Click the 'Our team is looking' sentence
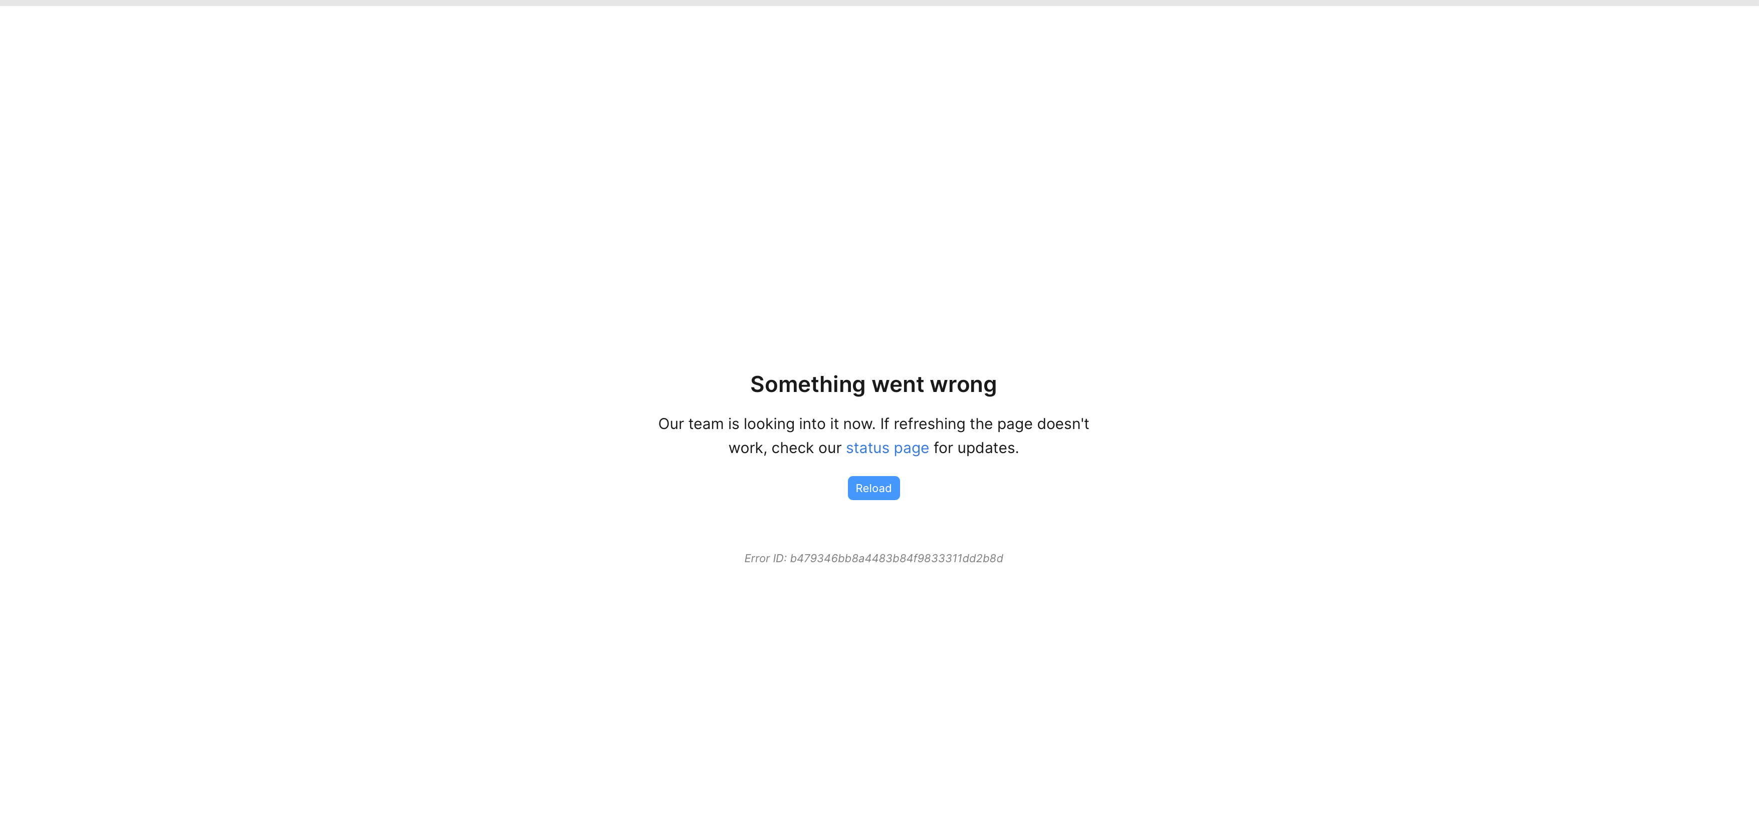 [x=766, y=424]
